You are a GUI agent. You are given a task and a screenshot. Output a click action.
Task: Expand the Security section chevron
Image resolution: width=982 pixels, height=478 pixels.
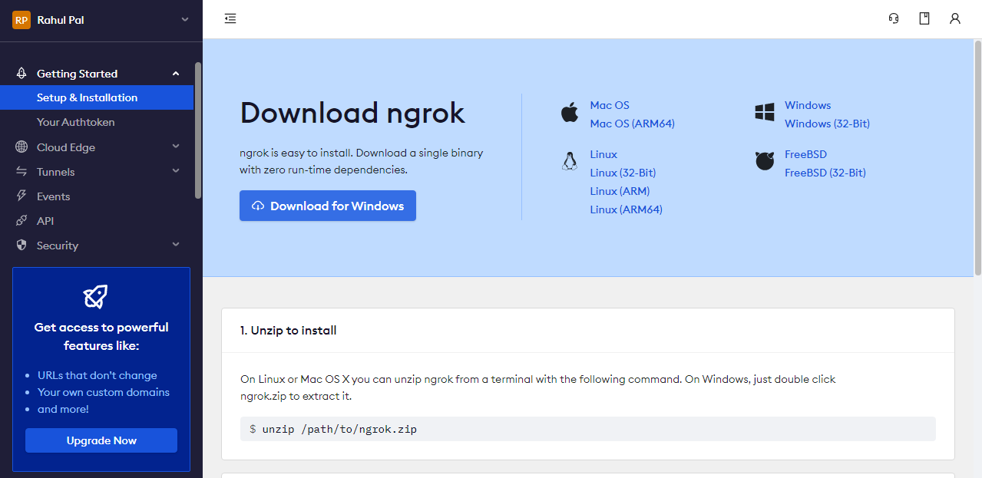pos(176,245)
